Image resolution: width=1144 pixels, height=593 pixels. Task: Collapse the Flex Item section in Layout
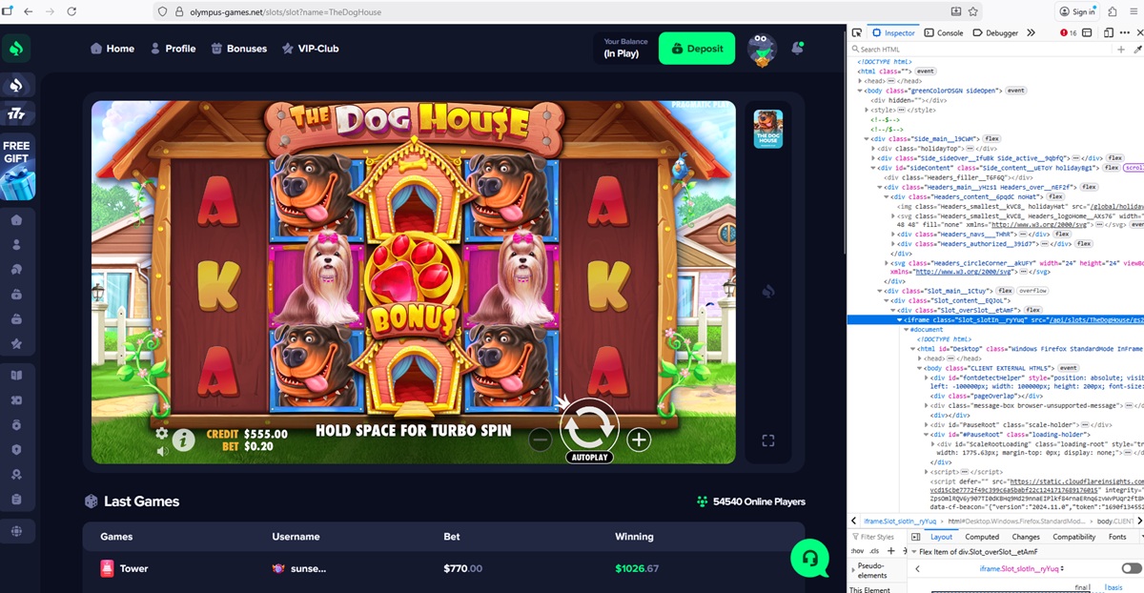click(x=912, y=551)
